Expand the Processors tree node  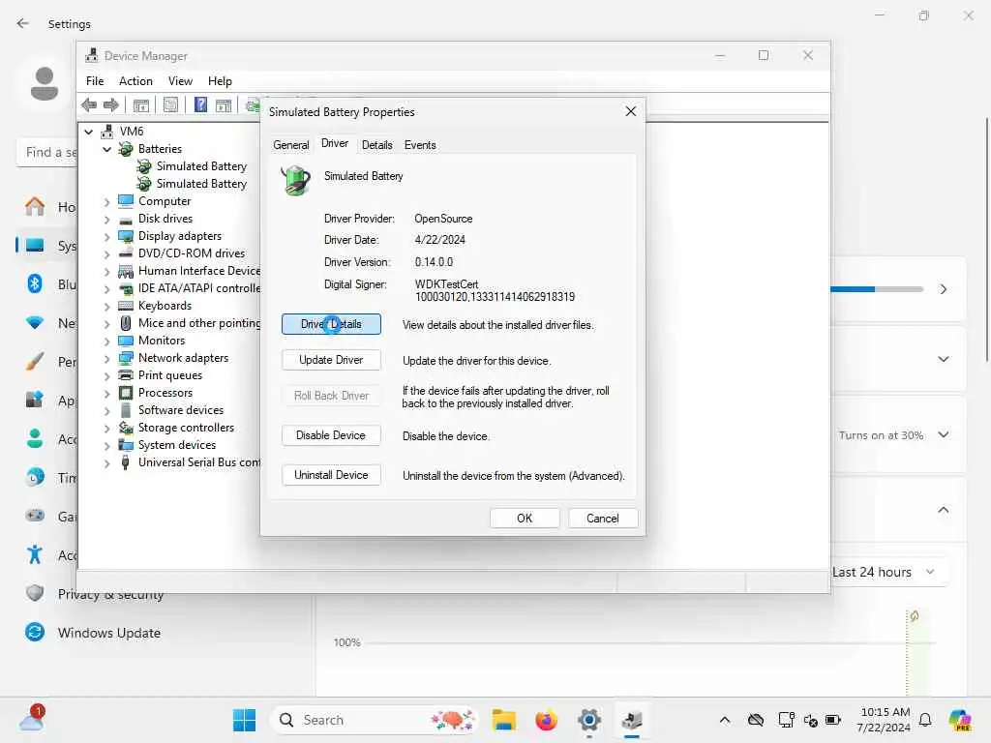pyautogui.click(x=106, y=394)
